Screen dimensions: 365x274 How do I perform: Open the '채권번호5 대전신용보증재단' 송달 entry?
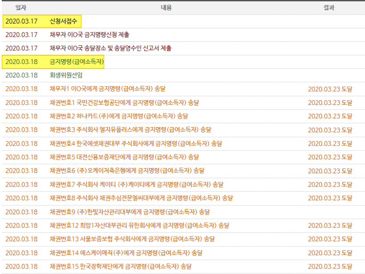(124, 157)
